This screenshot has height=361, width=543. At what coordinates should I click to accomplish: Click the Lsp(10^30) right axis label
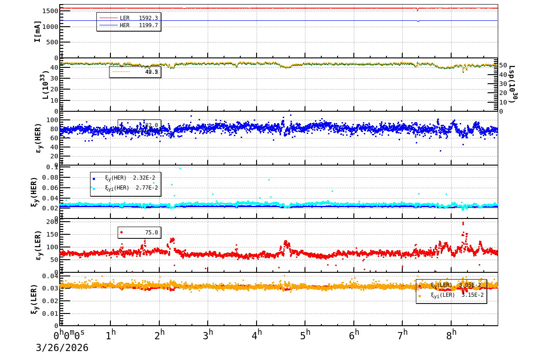(513, 84)
